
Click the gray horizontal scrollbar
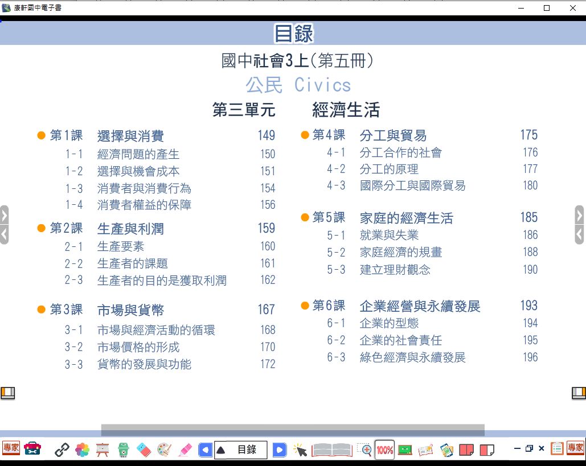[293, 430]
